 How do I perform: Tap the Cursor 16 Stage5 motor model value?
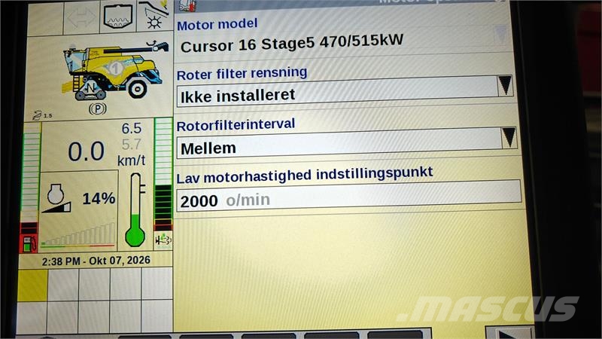[292, 43]
